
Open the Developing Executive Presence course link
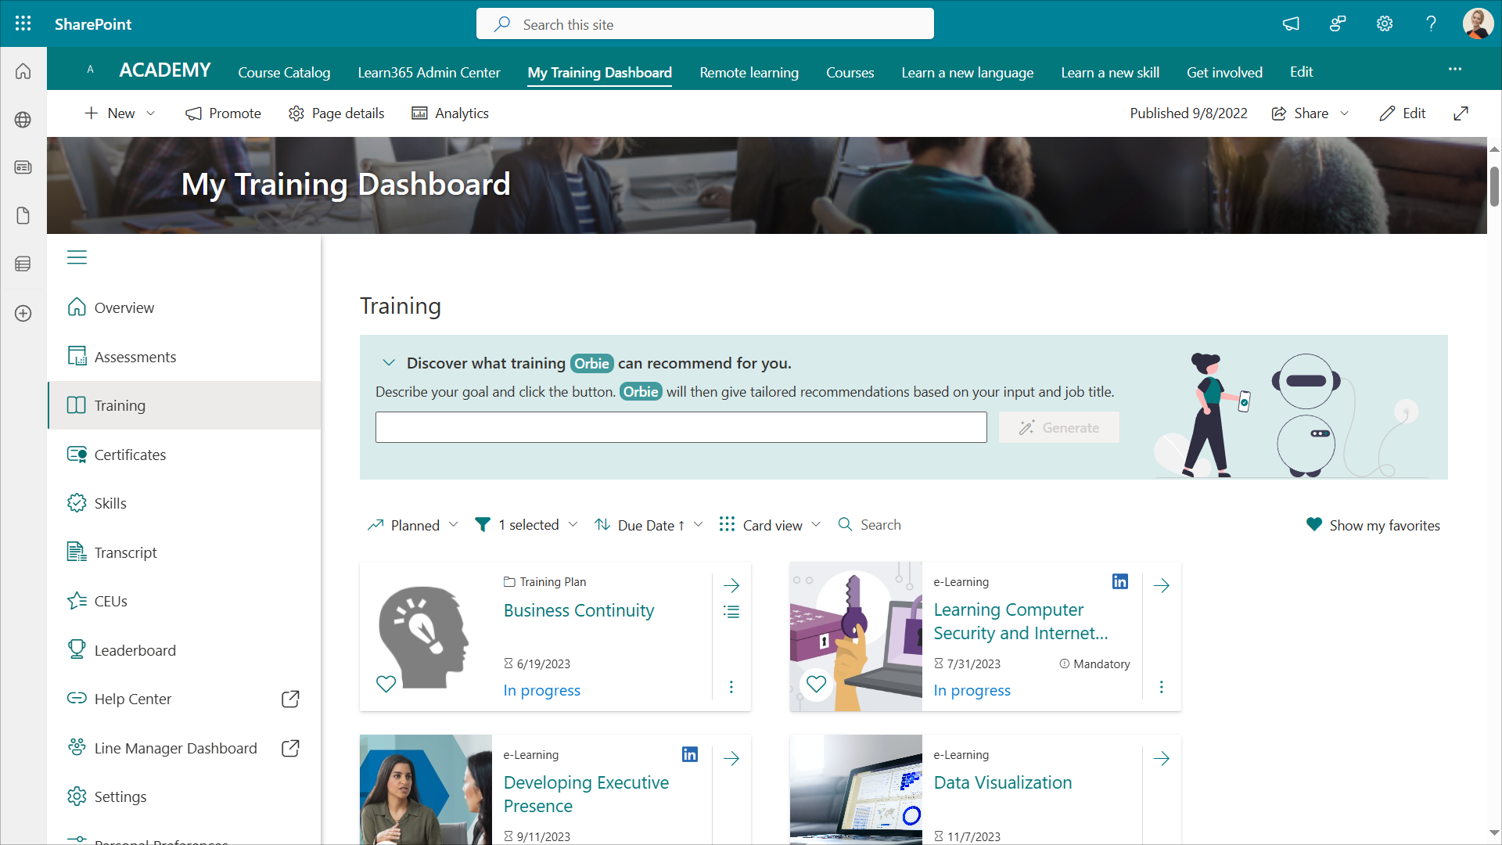(x=586, y=793)
